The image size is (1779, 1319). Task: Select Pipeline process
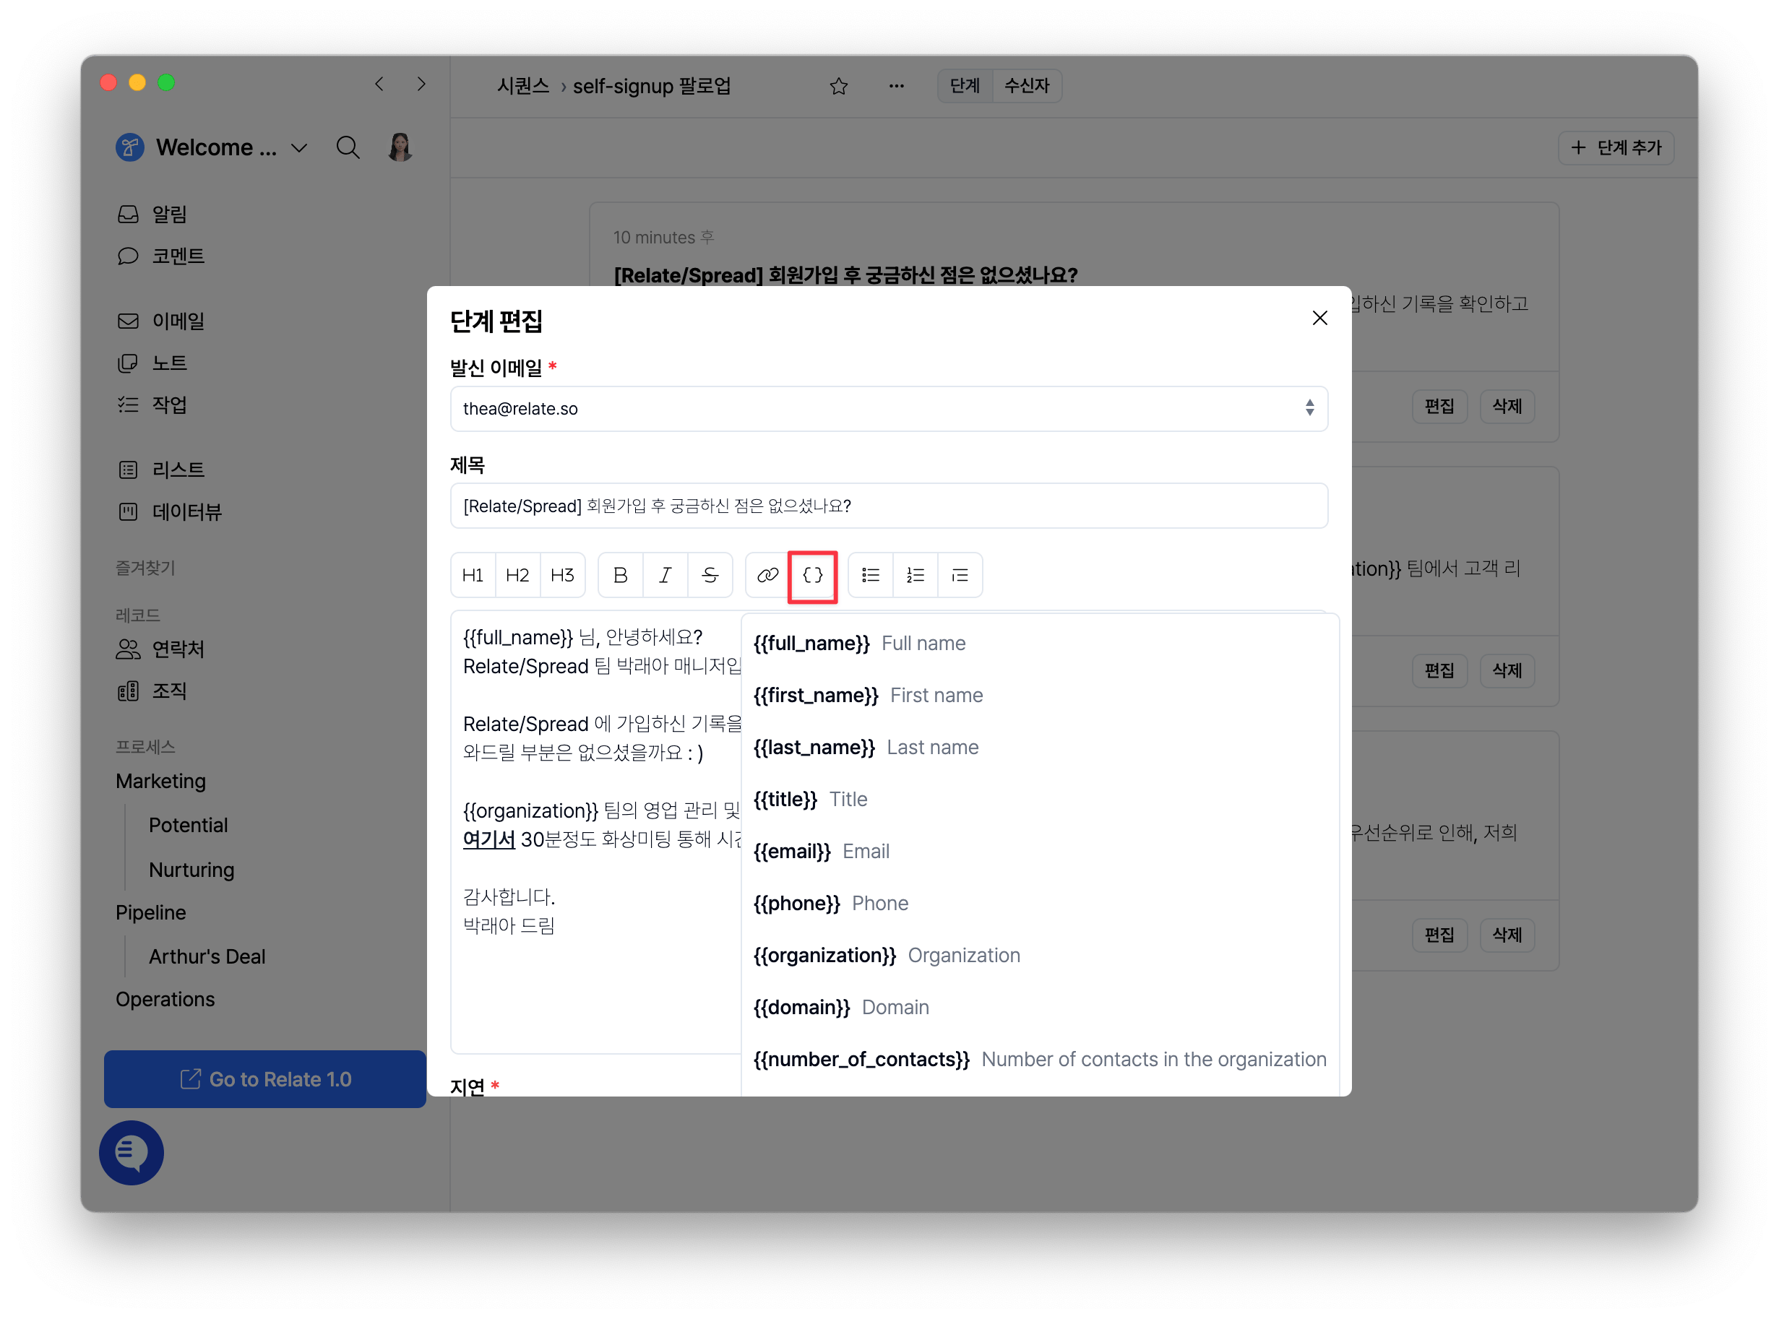(x=151, y=912)
